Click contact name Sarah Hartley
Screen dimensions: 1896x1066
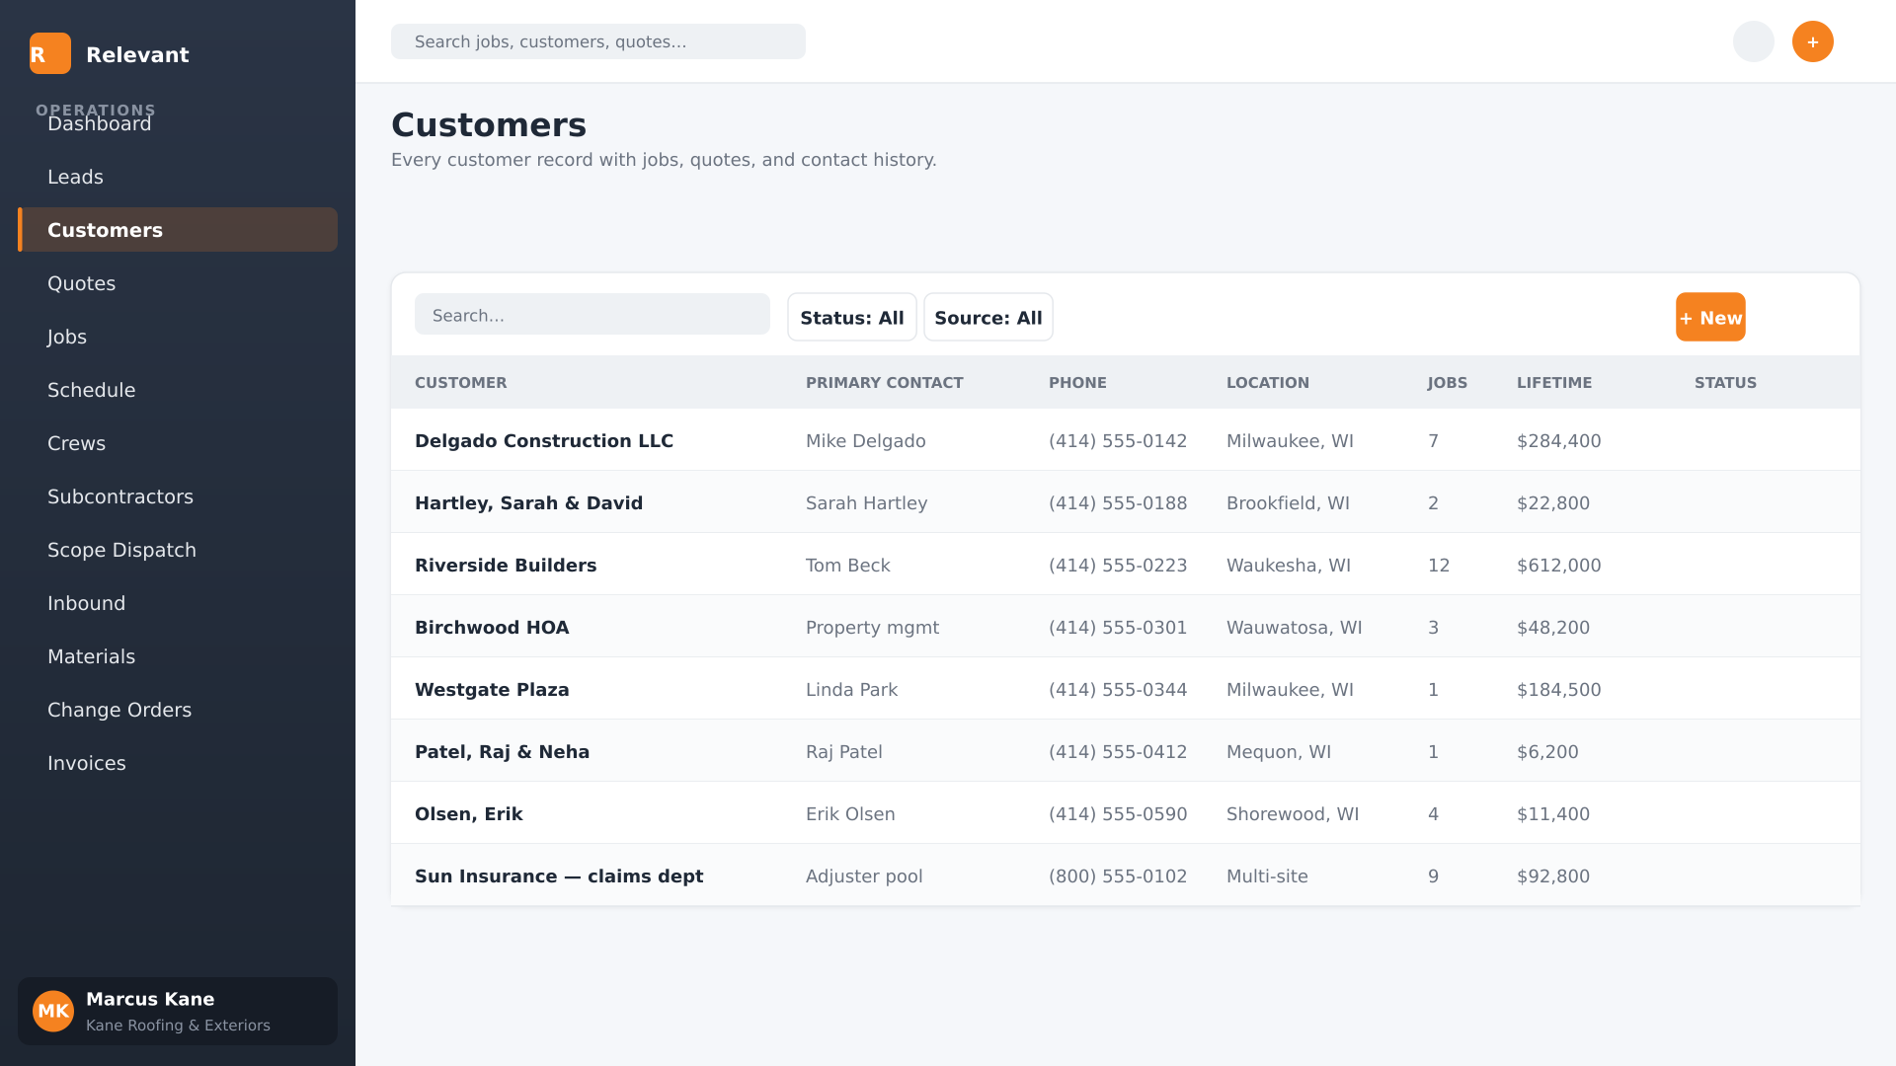coord(866,503)
